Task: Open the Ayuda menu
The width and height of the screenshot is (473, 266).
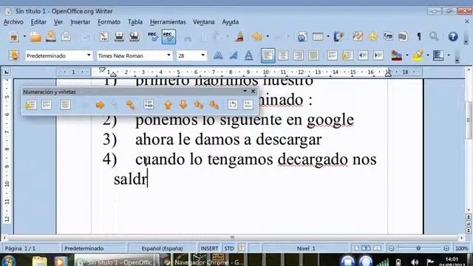Action: 230,22
